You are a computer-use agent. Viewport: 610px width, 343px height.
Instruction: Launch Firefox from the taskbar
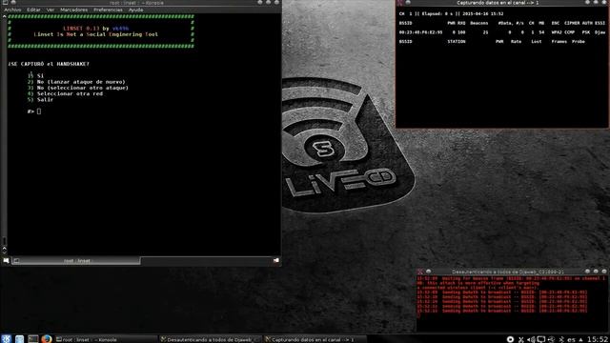pos(47,339)
